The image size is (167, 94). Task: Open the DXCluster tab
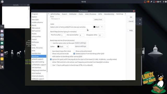73,14
